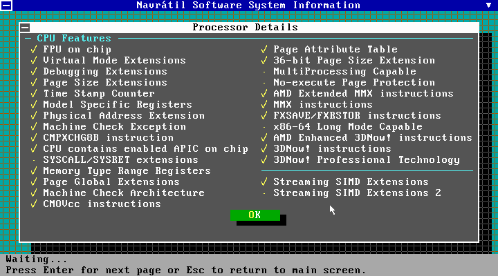Click checkmark beside Virtual Mode Extensions
498x276 pixels.
tap(34, 61)
